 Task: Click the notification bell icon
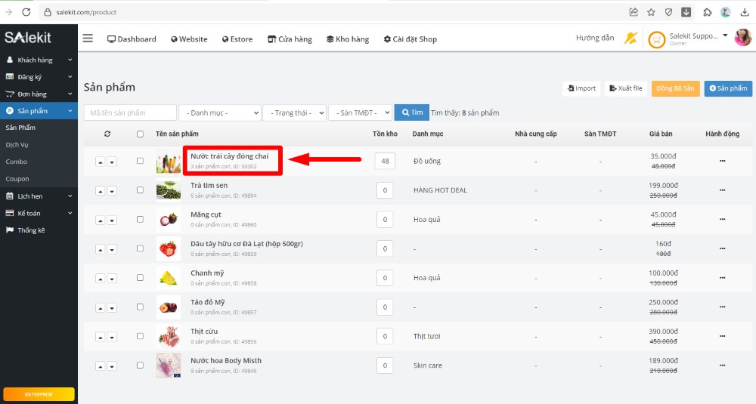(x=630, y=39)
